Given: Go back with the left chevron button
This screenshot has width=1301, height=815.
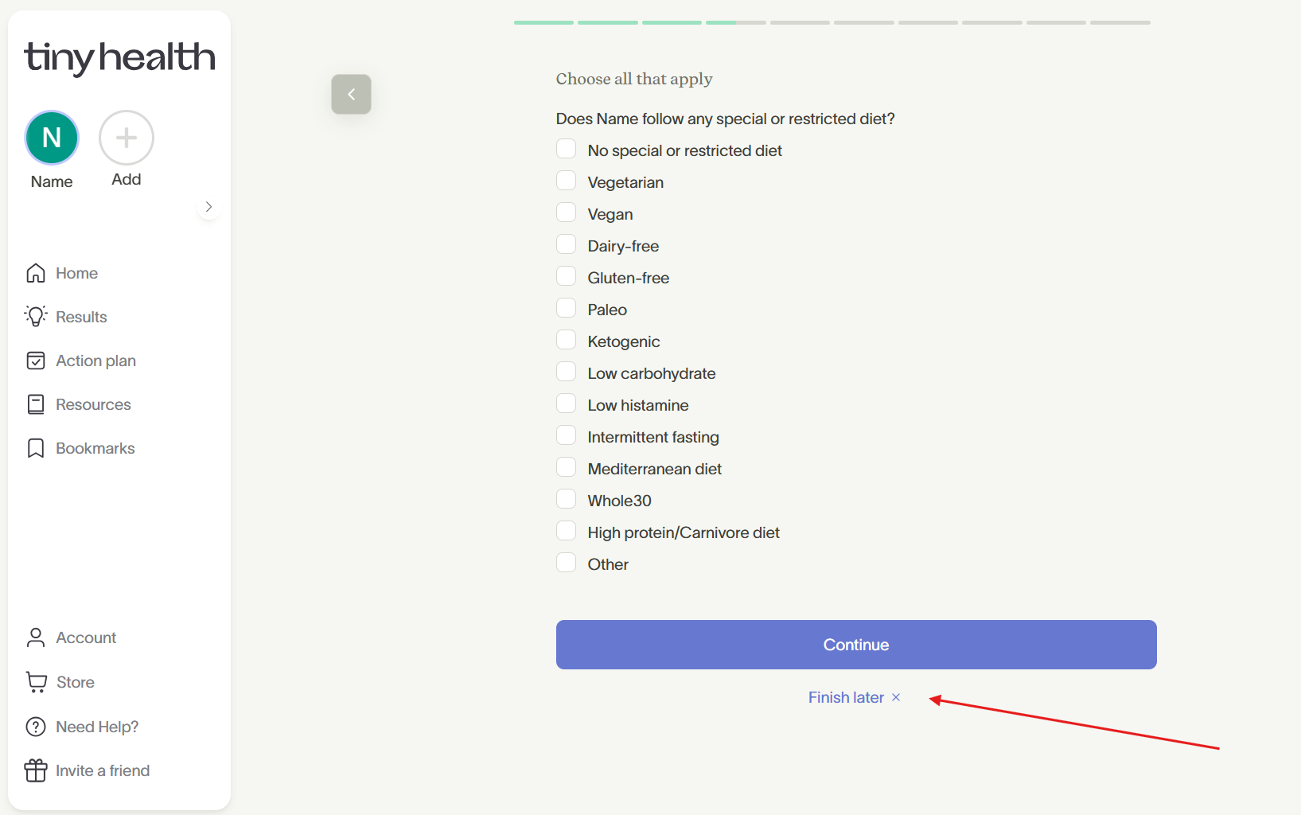Looking at the screenshot, I should 351,94.
